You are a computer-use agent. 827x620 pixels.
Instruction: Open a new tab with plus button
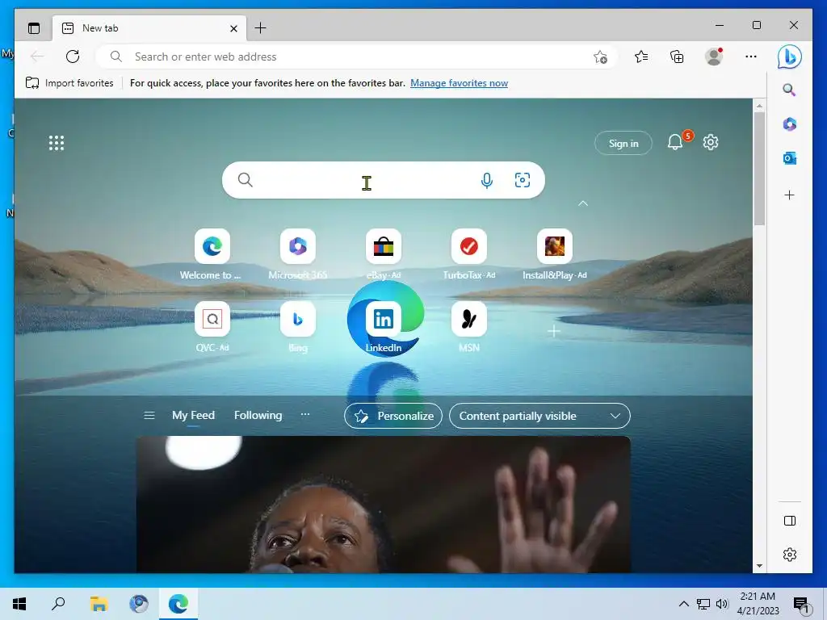coord(260,28)
